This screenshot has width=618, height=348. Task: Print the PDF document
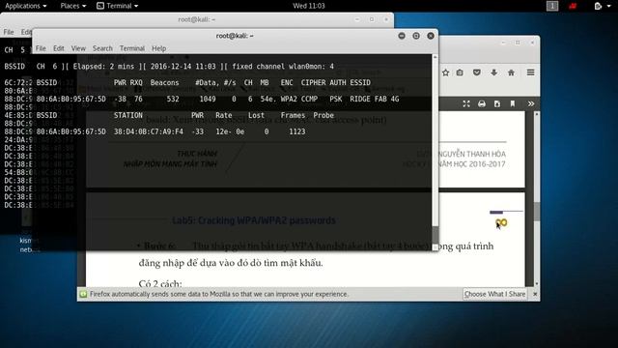(482, 103)
